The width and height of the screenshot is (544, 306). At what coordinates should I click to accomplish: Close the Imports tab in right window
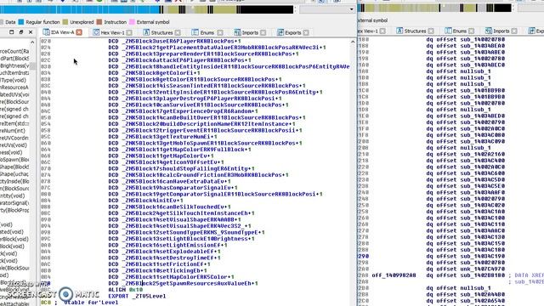point(514,31)
